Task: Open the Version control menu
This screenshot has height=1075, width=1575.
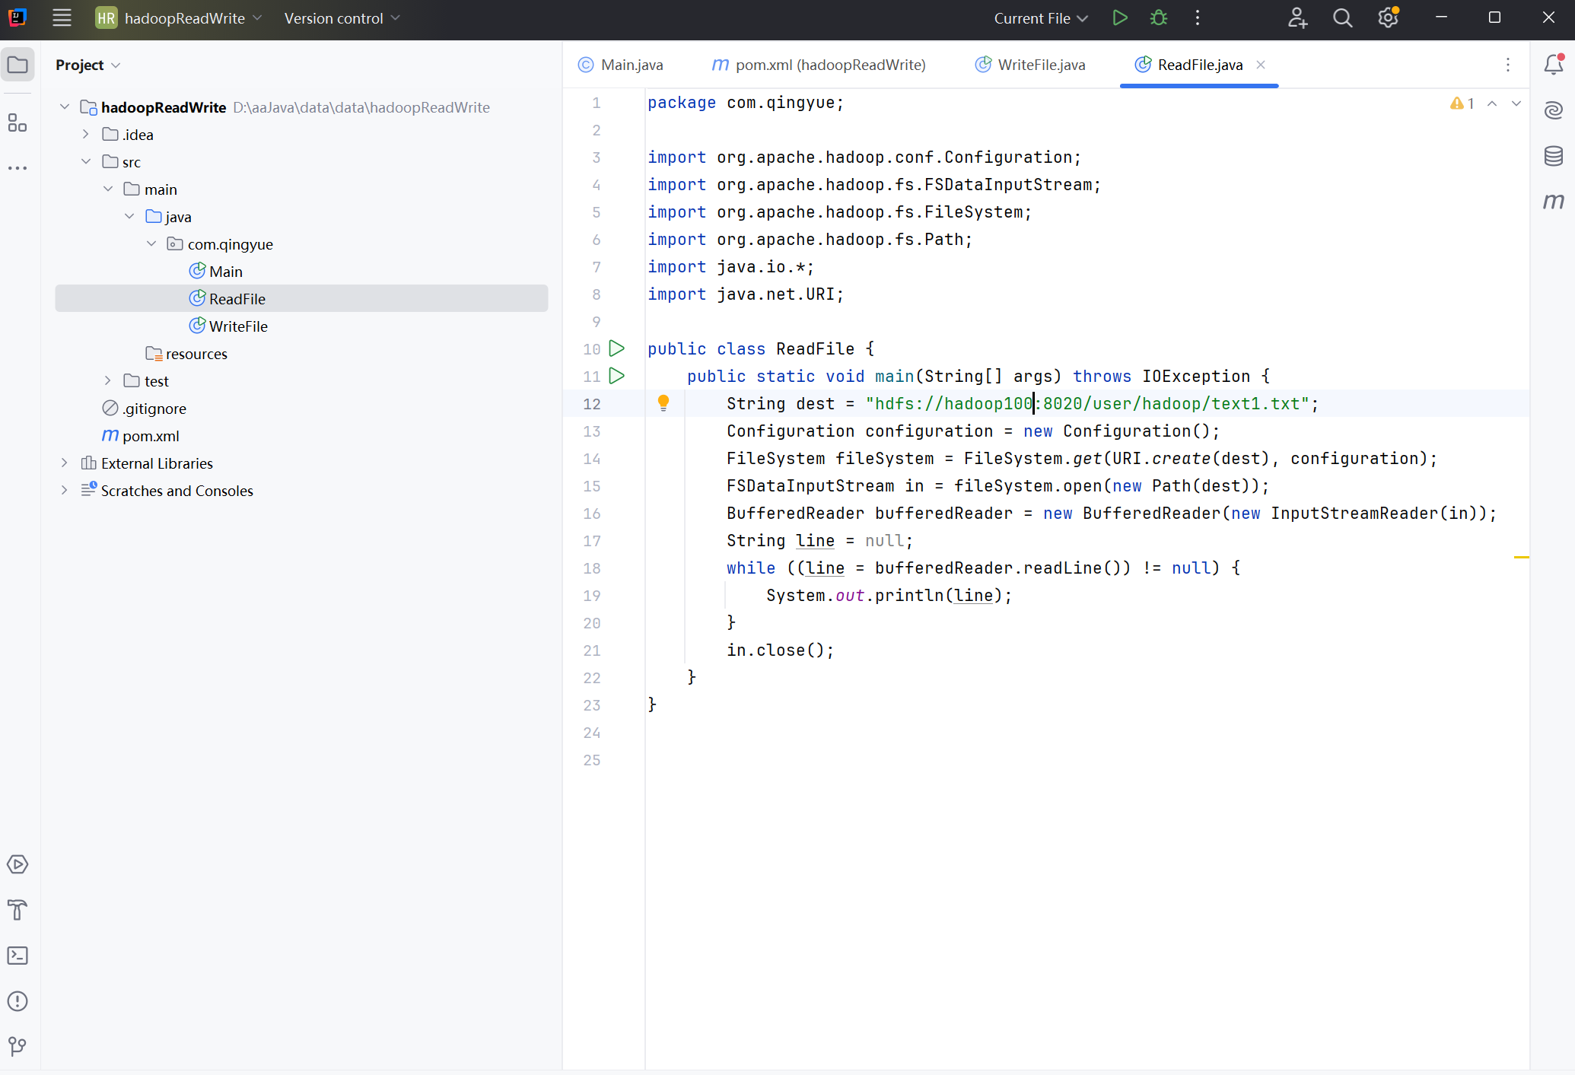Action: 342,18
